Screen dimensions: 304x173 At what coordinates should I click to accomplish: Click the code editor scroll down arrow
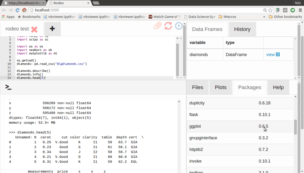coord(177,78)
